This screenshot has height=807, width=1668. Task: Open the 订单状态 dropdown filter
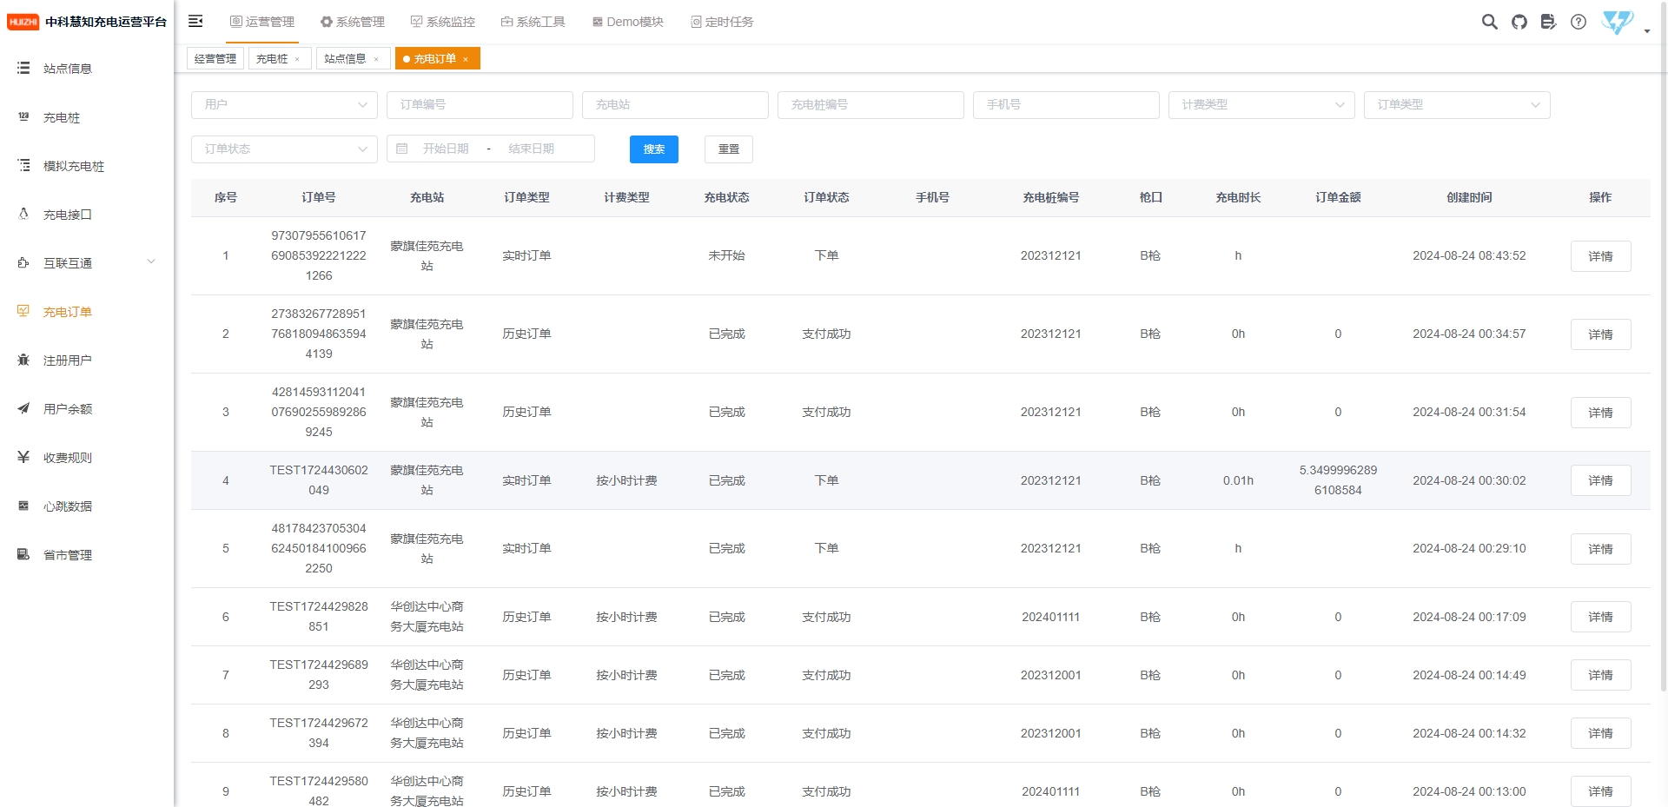284,149
